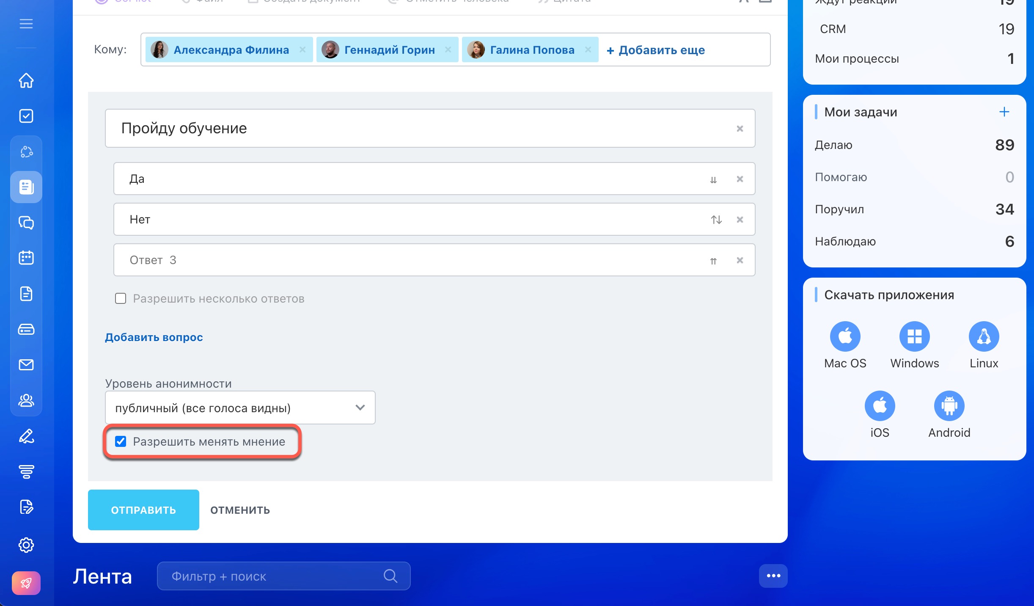This screenshot has height=606, width=1034.
Task: Uncheck 'Разрешить менять мнение' checkbox
Action: click(x=121, y=442)
